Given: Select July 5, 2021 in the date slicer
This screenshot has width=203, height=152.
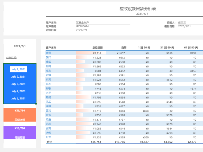Looking at the screenshot, I should point(18,98).
